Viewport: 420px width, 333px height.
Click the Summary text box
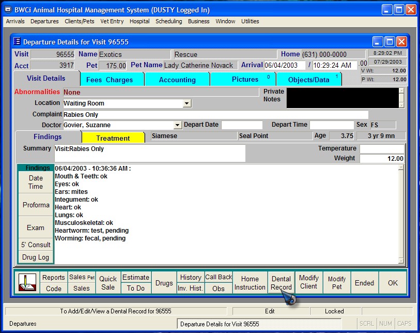click(x=150, y=154)
